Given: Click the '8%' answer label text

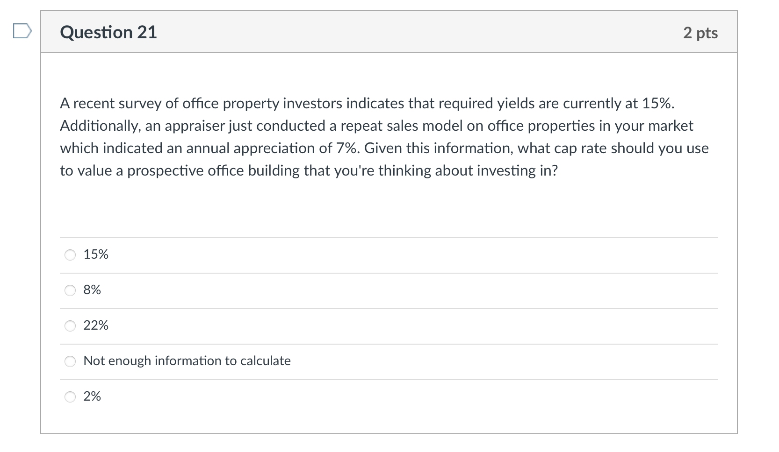Looking at the screenshot, I should click(x=92, y=290).
